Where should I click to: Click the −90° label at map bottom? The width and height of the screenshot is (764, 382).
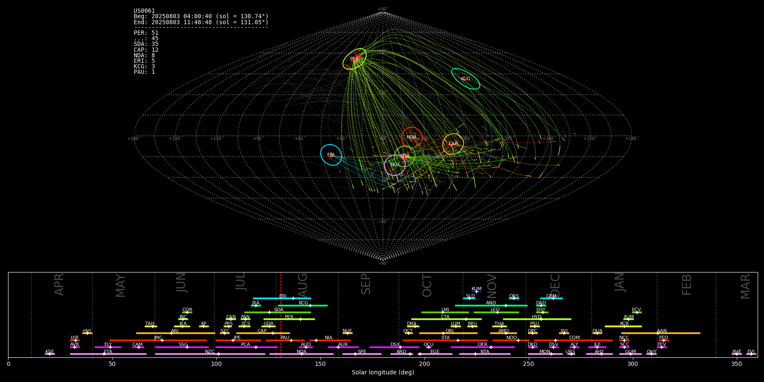coord(383,263)
